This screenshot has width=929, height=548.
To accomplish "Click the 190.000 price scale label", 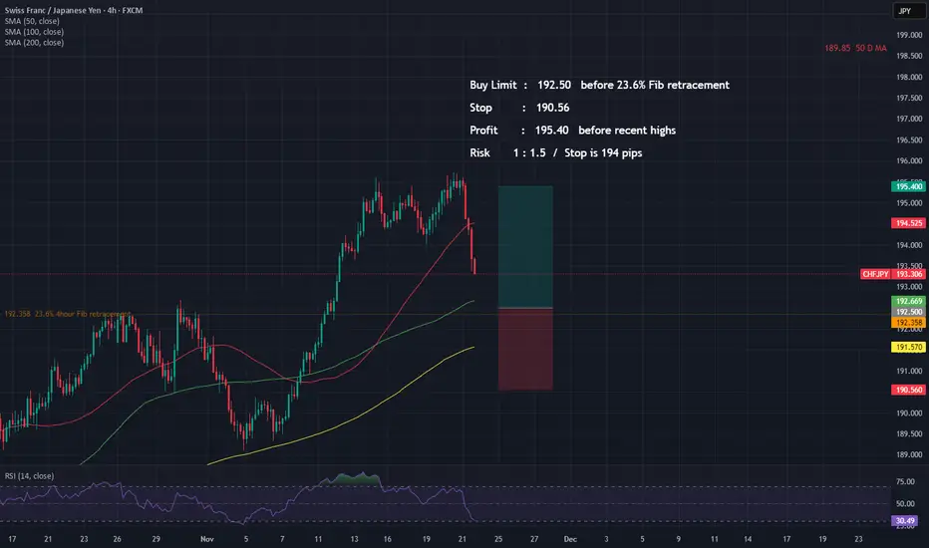I will tap(909, 413).
